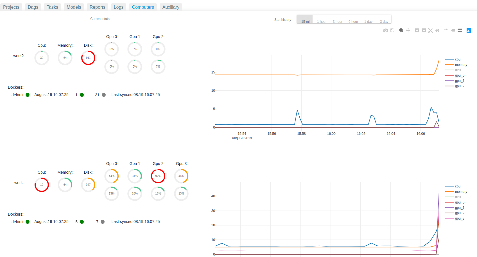Download plot as PNG camera icon
The width and height of the screenshot is (477, 257).
(x=385, y=30)
